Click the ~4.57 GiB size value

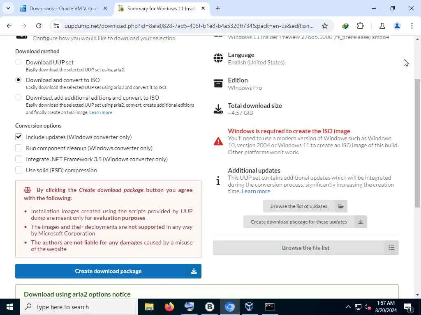pyautogui.click(x=240, y=113)
